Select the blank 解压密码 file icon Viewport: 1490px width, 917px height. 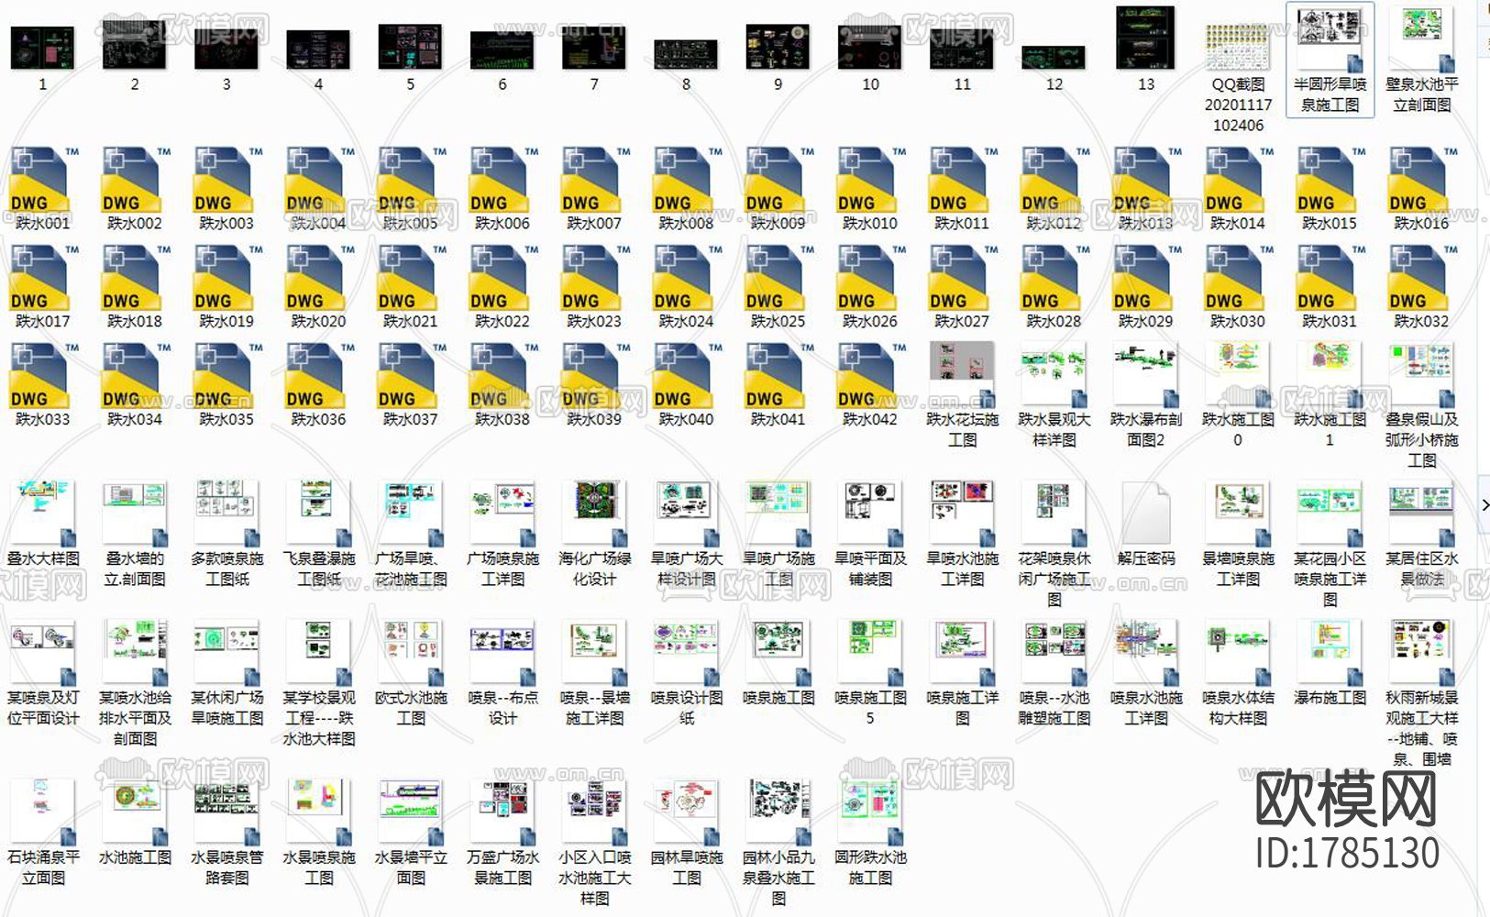(1146, 514)
